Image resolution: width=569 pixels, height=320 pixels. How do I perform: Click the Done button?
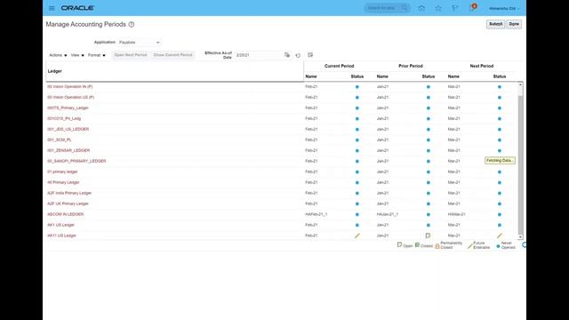[514, 24]
